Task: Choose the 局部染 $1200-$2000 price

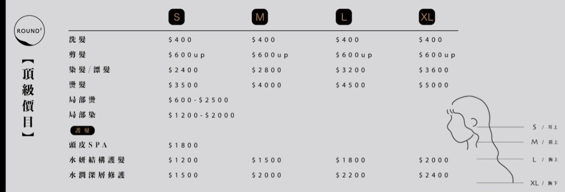Action: point(202,115)
